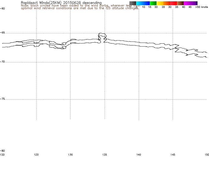Click the '140' longitude label
Viewport: 209px width, 183px height.
point(139,155)
